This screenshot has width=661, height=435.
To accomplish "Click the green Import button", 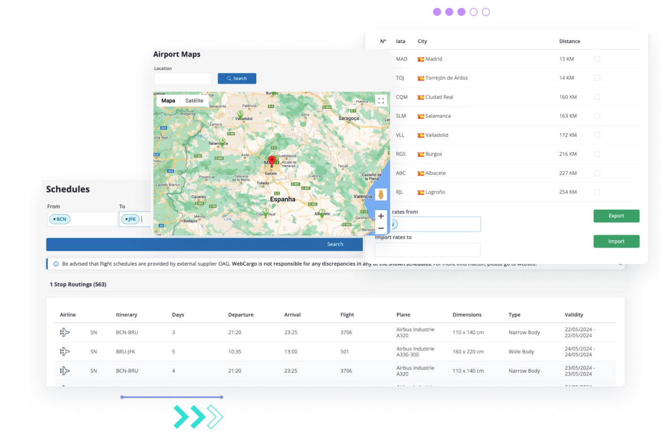I will [x=616, y=241].
